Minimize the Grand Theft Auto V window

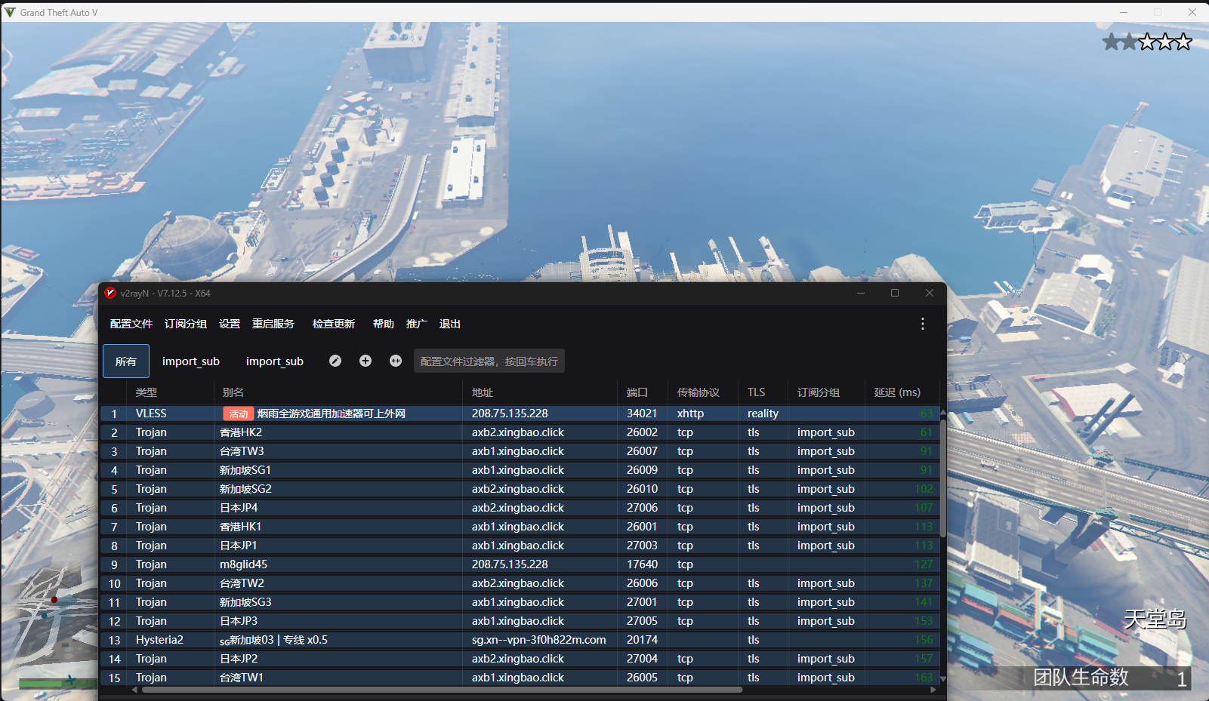click(x=1124, y=12)
